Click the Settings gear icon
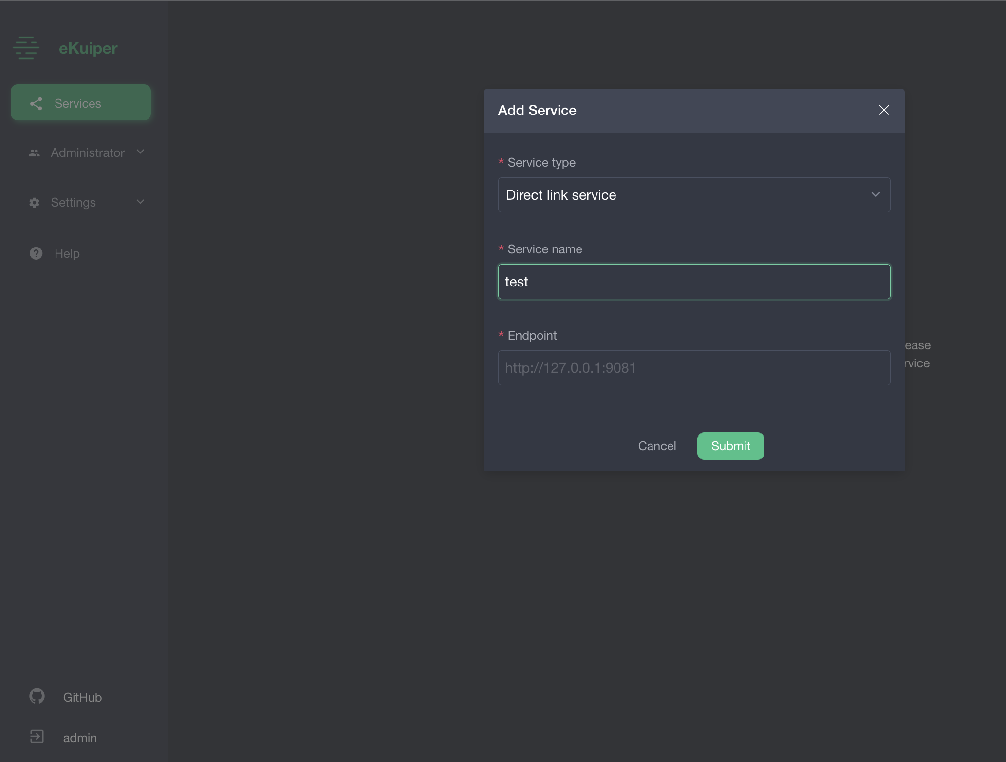 (x=35, y=202)
